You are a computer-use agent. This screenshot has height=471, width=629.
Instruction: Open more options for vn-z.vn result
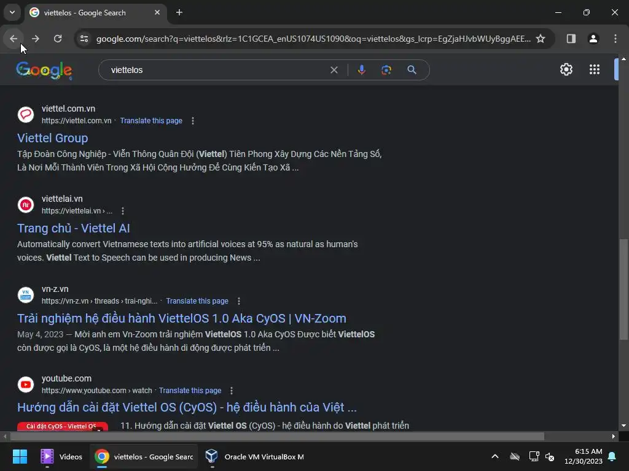click(239, 301)
